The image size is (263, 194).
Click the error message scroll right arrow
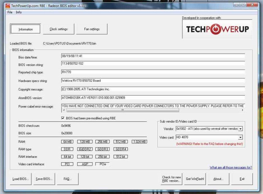(242, 110)
